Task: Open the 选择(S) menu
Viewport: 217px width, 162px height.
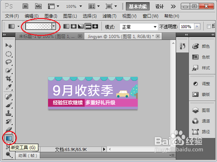Action: pyautogui.click(x=90, y=16)
